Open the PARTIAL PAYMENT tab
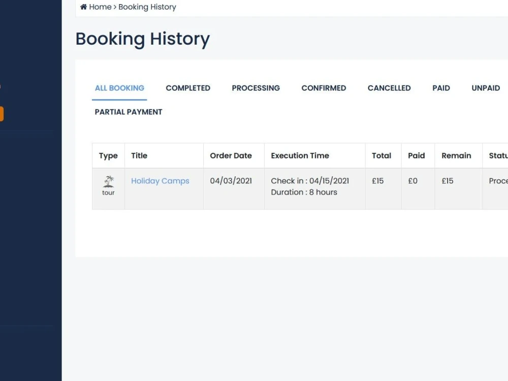This screenshot has width=508, height=381. coord(128,112)
